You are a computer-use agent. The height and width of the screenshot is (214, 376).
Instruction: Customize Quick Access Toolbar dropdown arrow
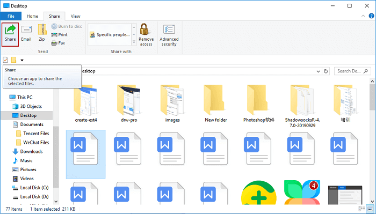(x=22, y=60)
